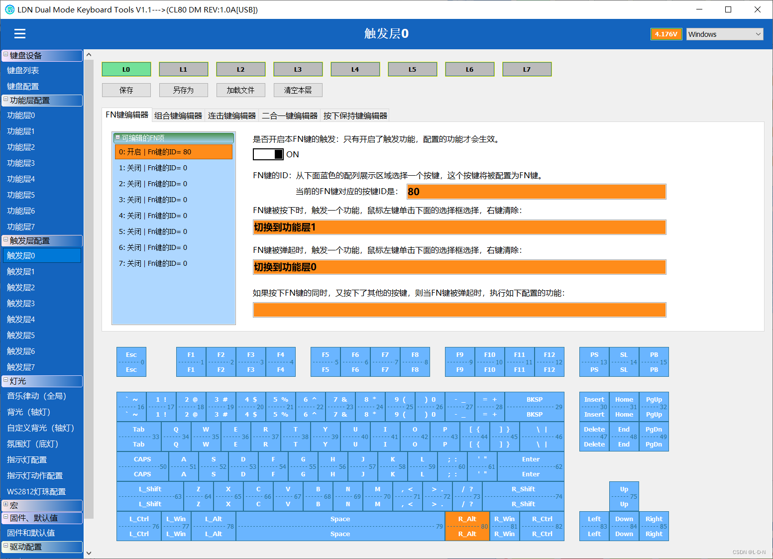
Task: Click the 清空本层 button
Action: click(298, 90)
